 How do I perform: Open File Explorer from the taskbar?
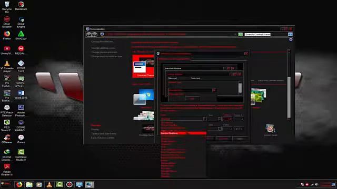tap(29, 184)
